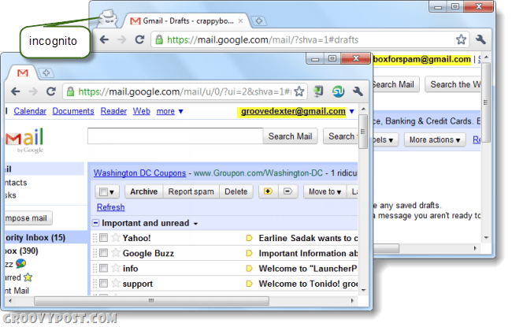This screenshot has height=327, width=512.
Task: Click the Delete button
Action: pos(236,191)
